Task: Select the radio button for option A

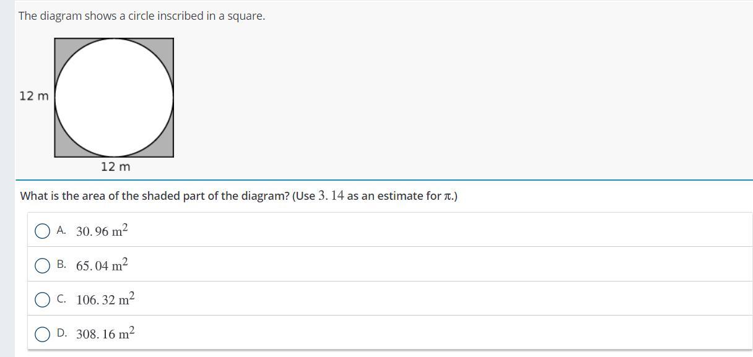Action: click(42, 231)
